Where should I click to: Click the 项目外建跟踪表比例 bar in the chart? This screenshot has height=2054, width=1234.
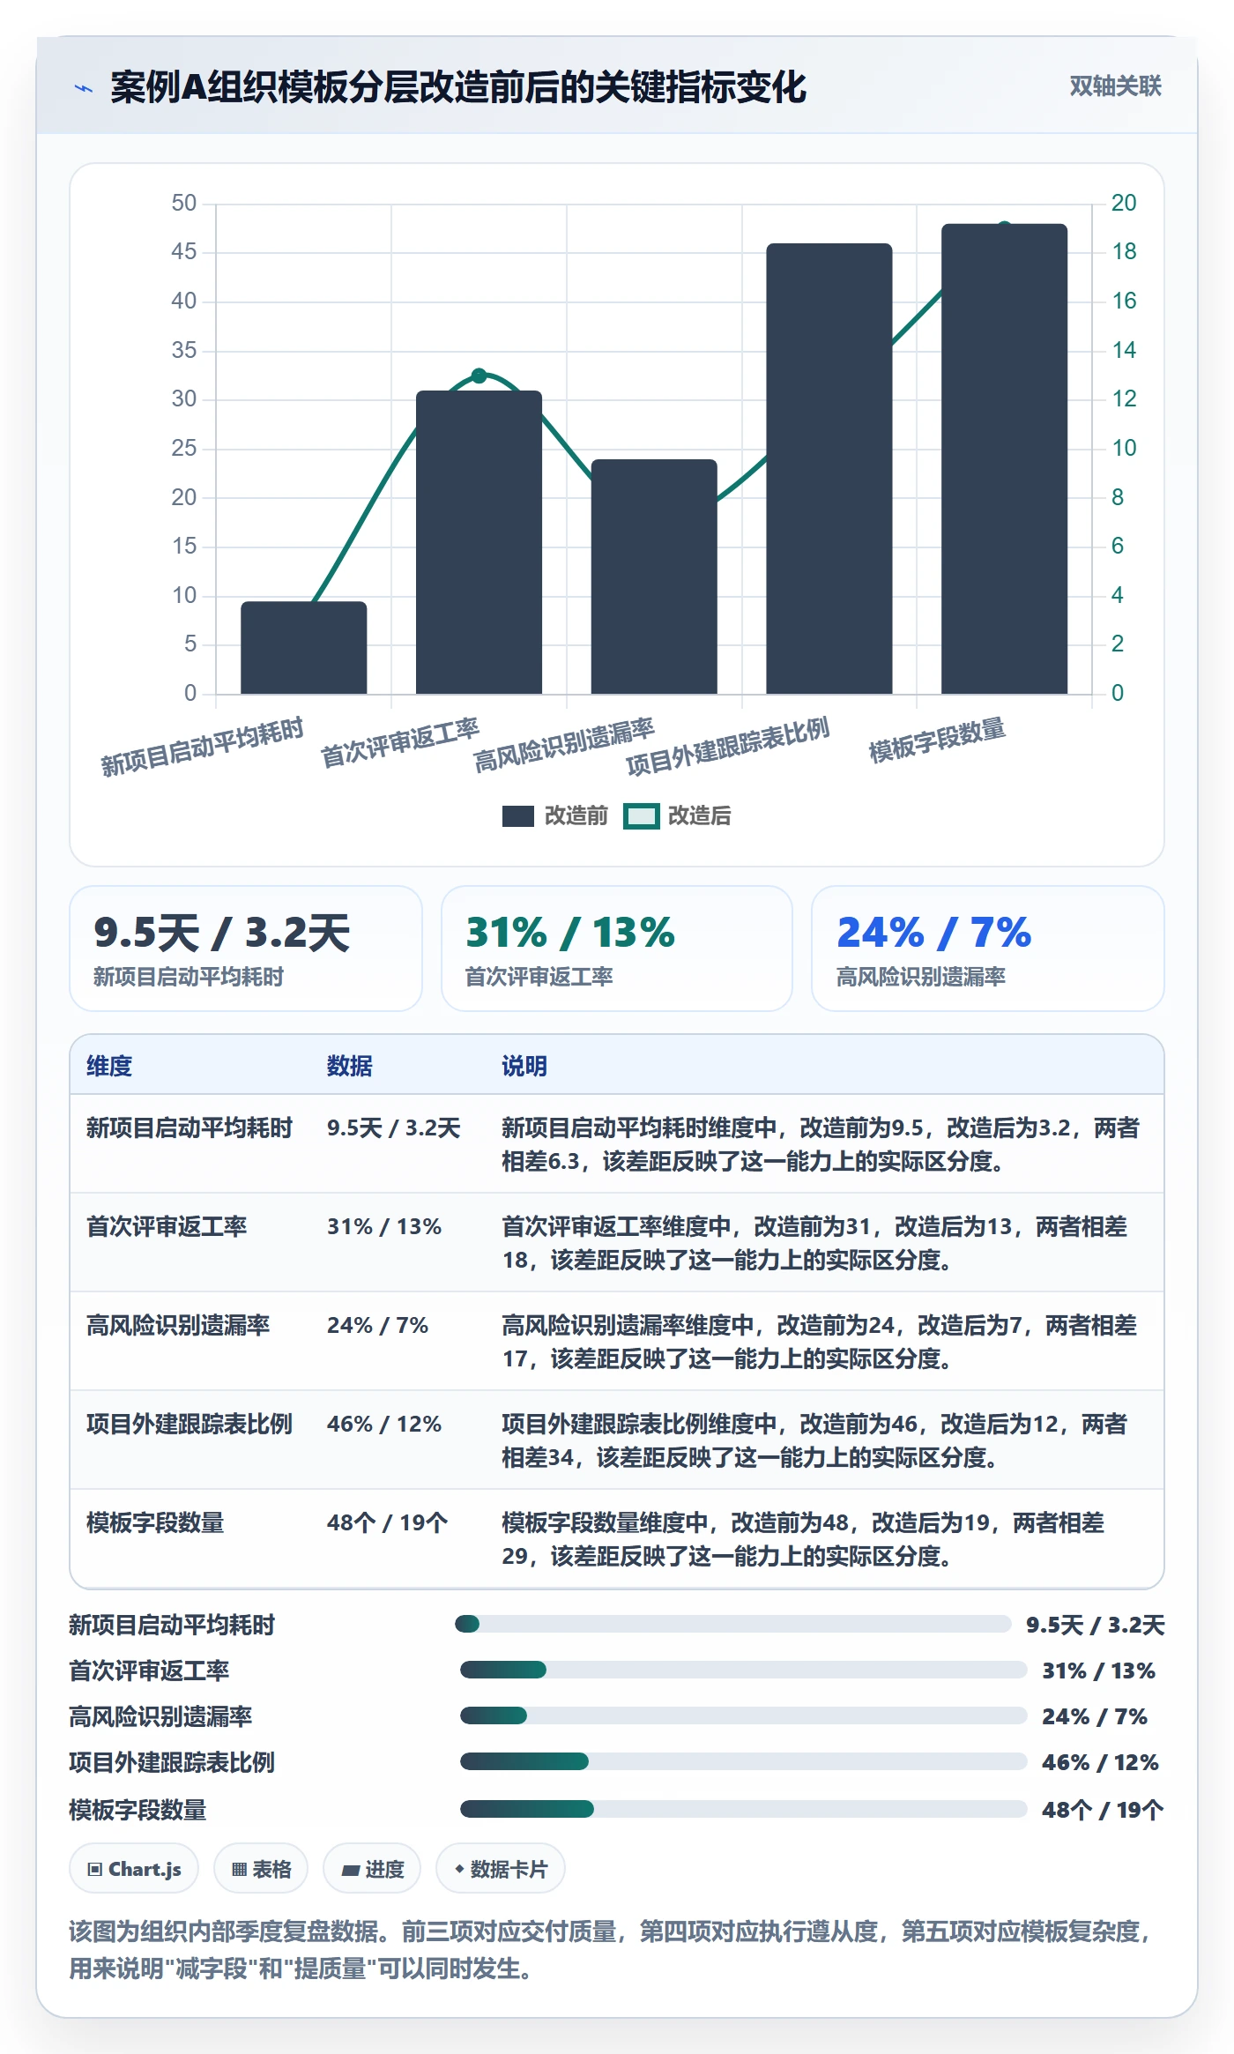[x=829, y=469]
